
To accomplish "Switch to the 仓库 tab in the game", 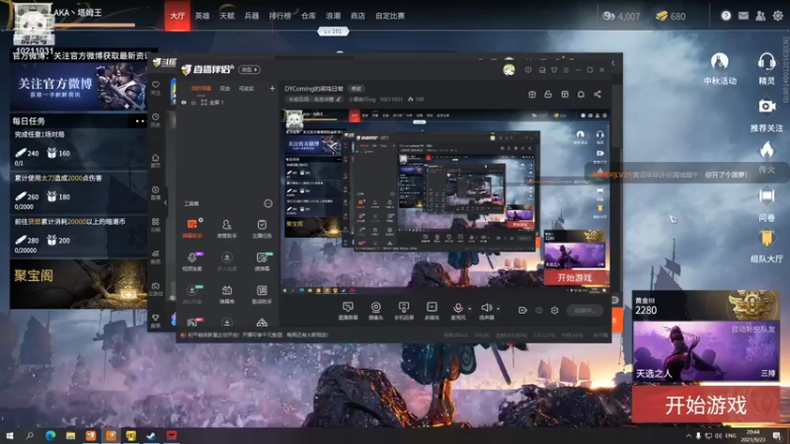I will (x=308, y=16).
